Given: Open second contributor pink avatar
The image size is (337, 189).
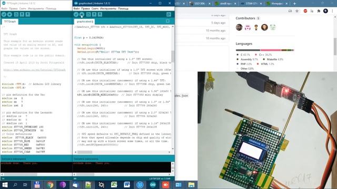Looking at the screenshot, I should (x=247, y=27).
